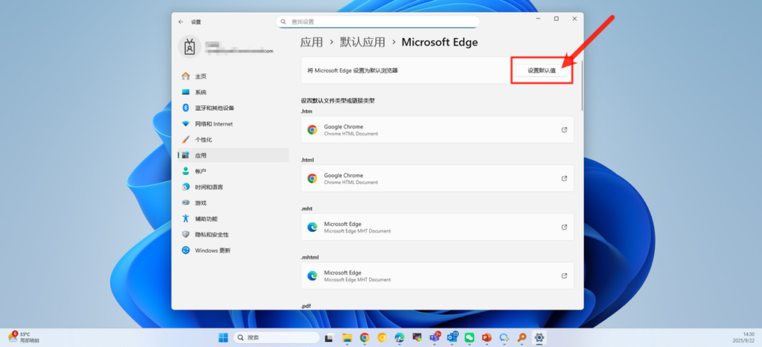The width and height of the screenshot is (762, 347).
Task: Open Windows 更新 in the sidebar
Action: click(x=212, y=250)
